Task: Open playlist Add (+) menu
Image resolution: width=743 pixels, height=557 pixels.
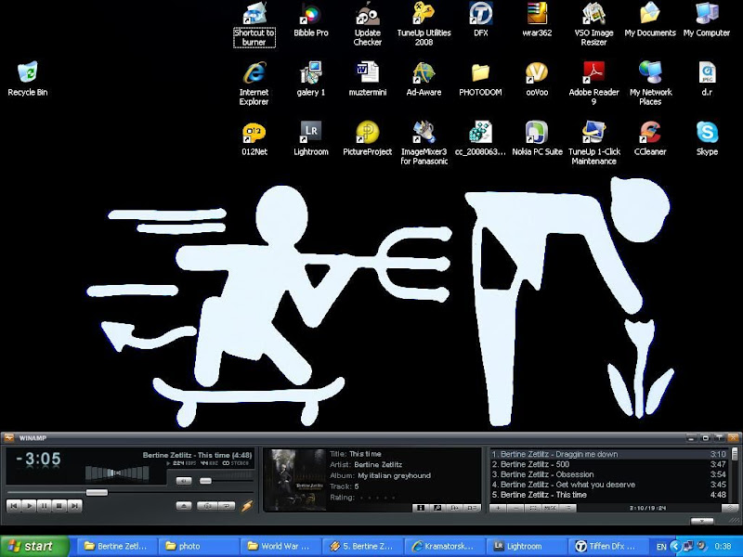Action: [499, 508]
